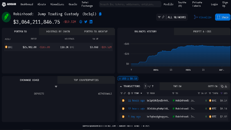Copy transactions using the copy icon
The height and width of the screenshot is (130, 231).
pos(222,86)
